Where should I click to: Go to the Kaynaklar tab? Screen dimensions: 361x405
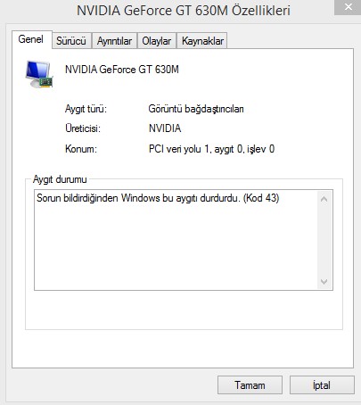pyautogui.click(x=202, y=41)
